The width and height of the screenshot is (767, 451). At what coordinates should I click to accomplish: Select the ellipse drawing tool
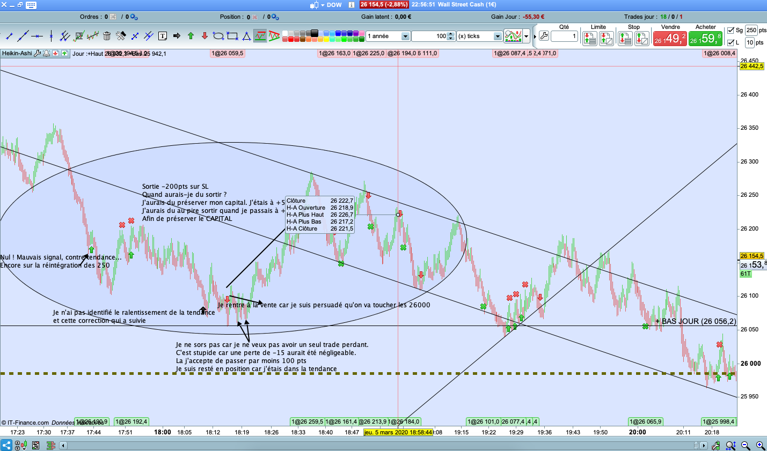click(x=218, y=36)
